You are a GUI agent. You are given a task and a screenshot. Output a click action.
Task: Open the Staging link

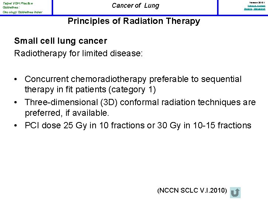click(x=248, y=9)
